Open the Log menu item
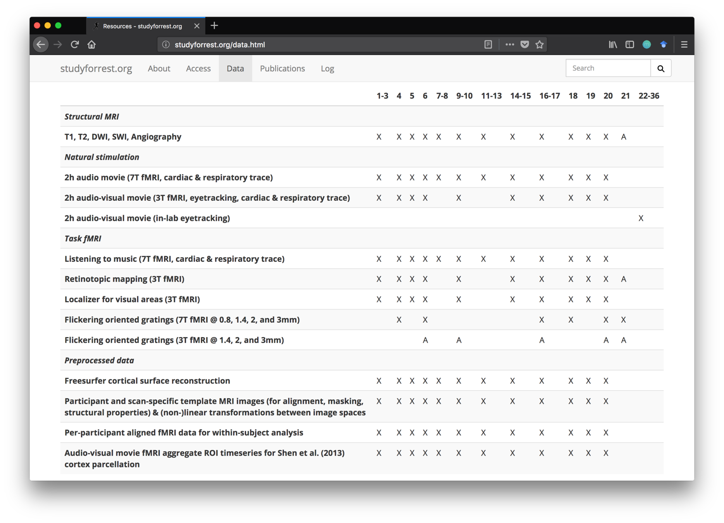Image resolution: width=724 pixels, height=523 pixels. click(x=327, y=69)
